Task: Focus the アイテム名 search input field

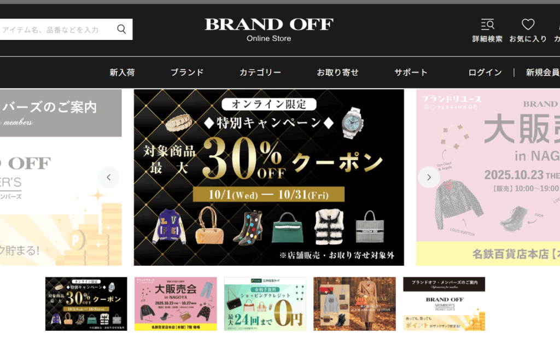Action: (59, 30)
